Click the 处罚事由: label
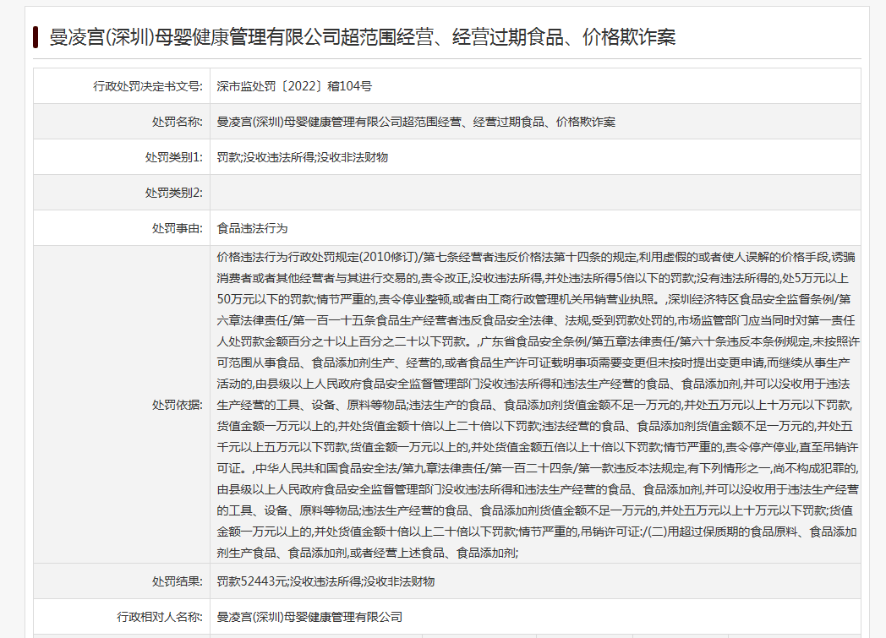The height and width of the screenshot is (638, 886). tap(177, 229)
